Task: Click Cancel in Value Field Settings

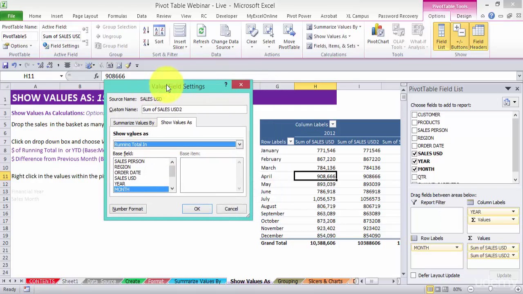Action: pyautogui.click(x=231, y=209)
